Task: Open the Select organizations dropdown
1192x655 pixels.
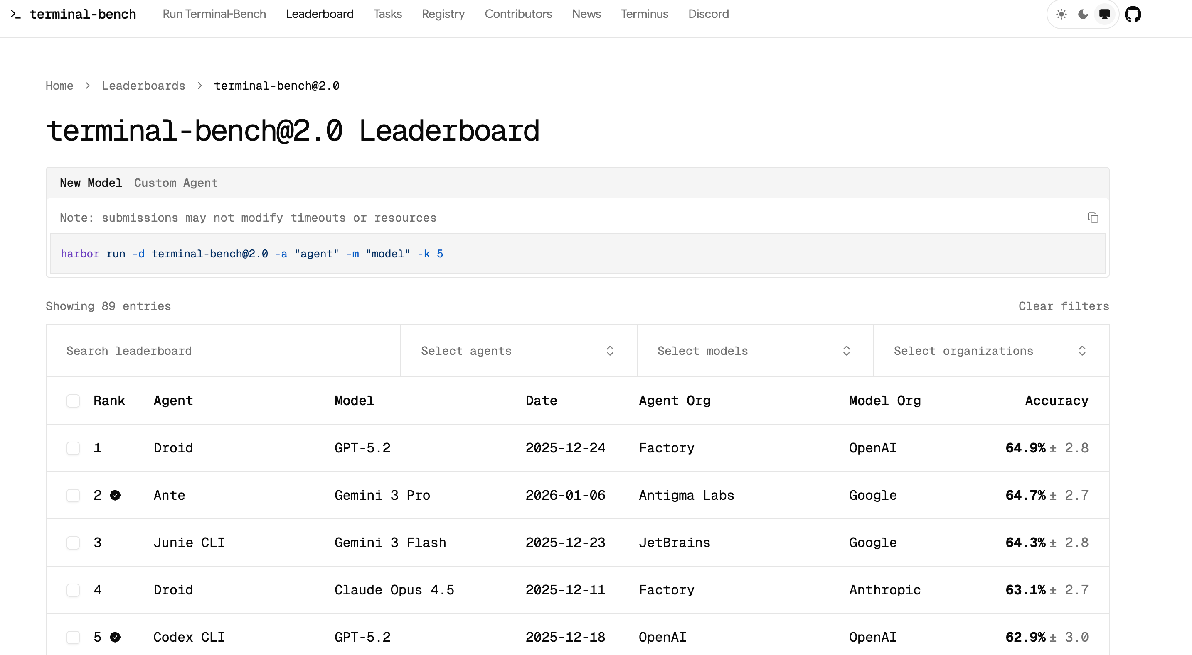Action: [991, 351]
